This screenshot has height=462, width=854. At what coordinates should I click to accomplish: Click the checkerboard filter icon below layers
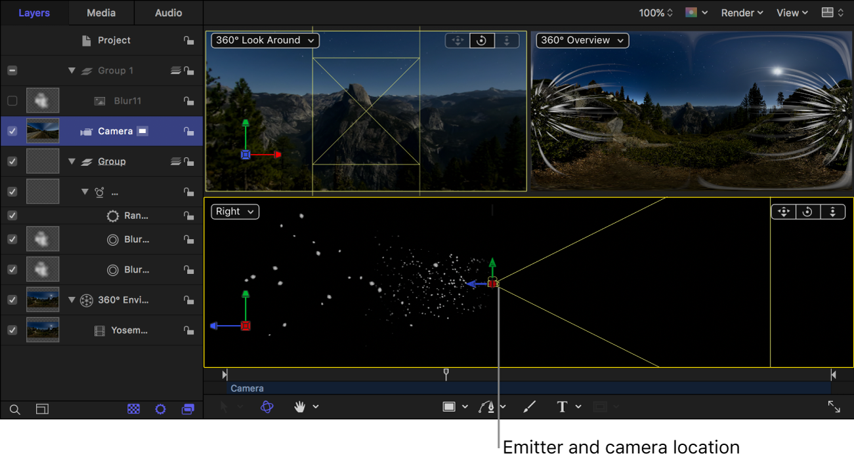134,409
